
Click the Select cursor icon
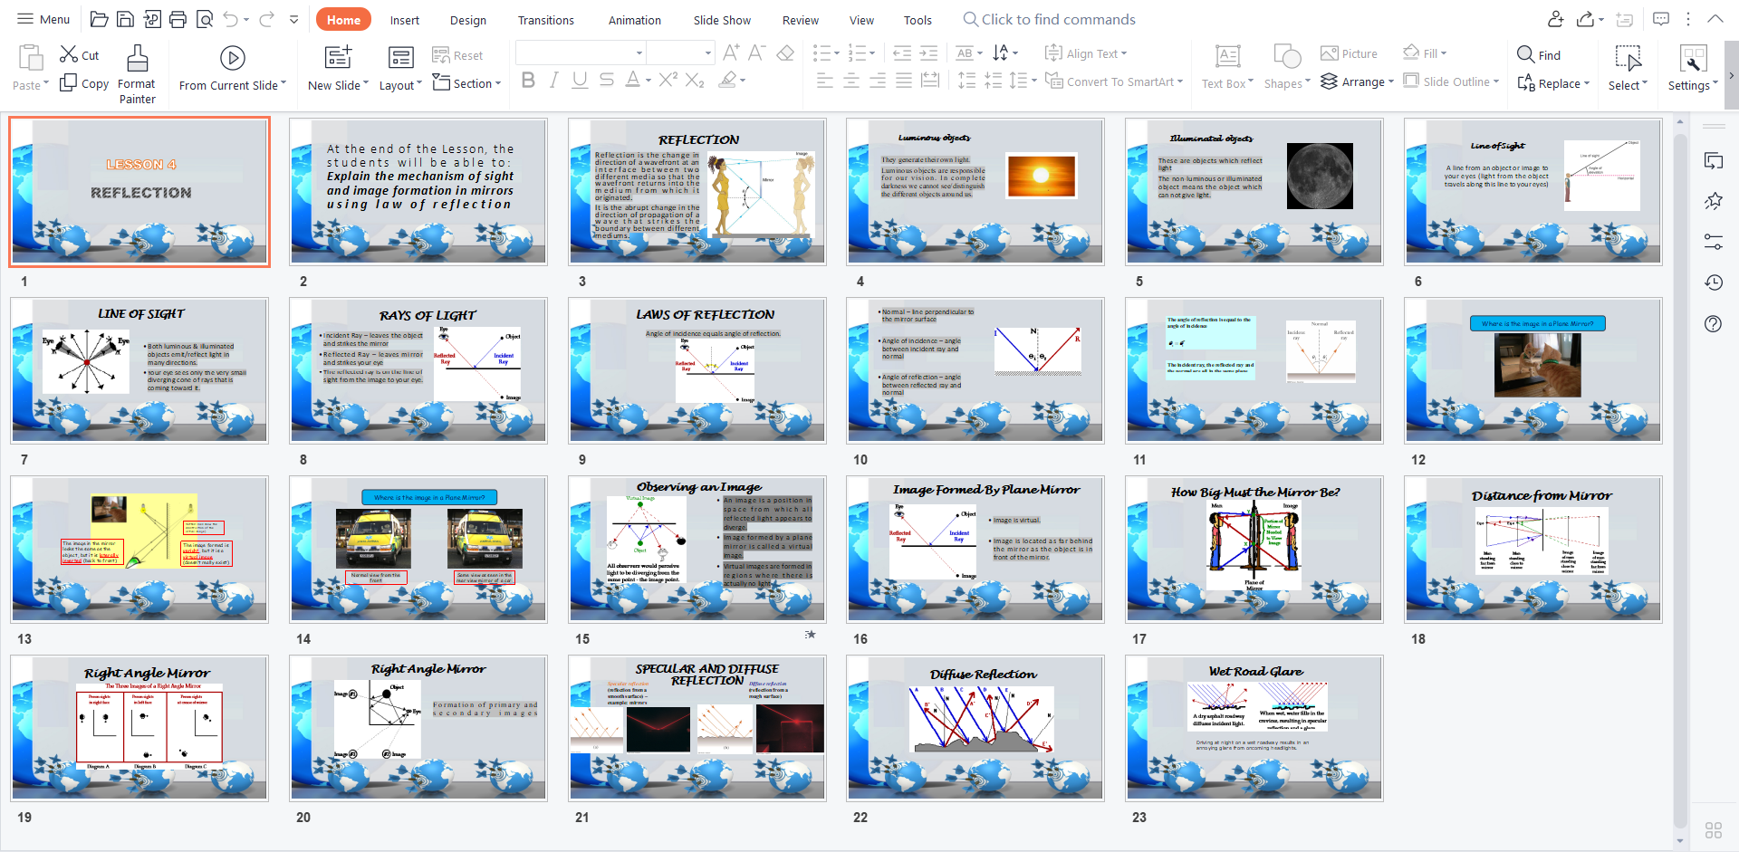pyautogui.click(x=1628, y=59)
